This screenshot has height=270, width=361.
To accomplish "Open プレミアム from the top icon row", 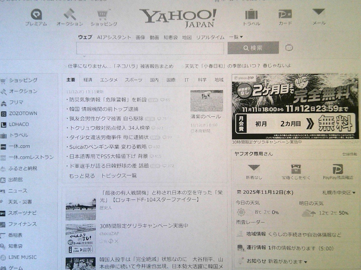I will pyautogui.click(x=36, y=14).
